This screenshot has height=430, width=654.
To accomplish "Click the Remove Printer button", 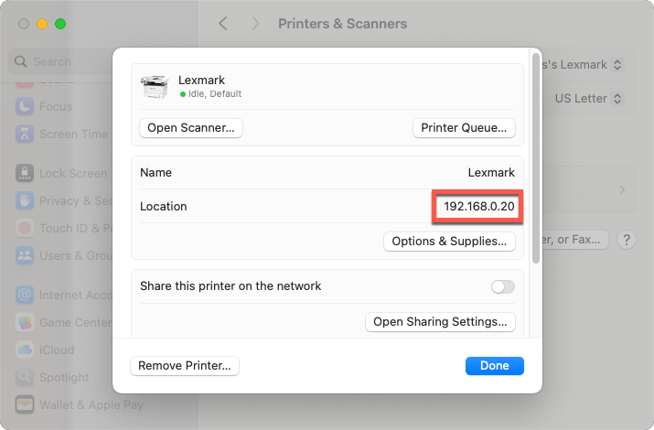I will pos(185,366).
